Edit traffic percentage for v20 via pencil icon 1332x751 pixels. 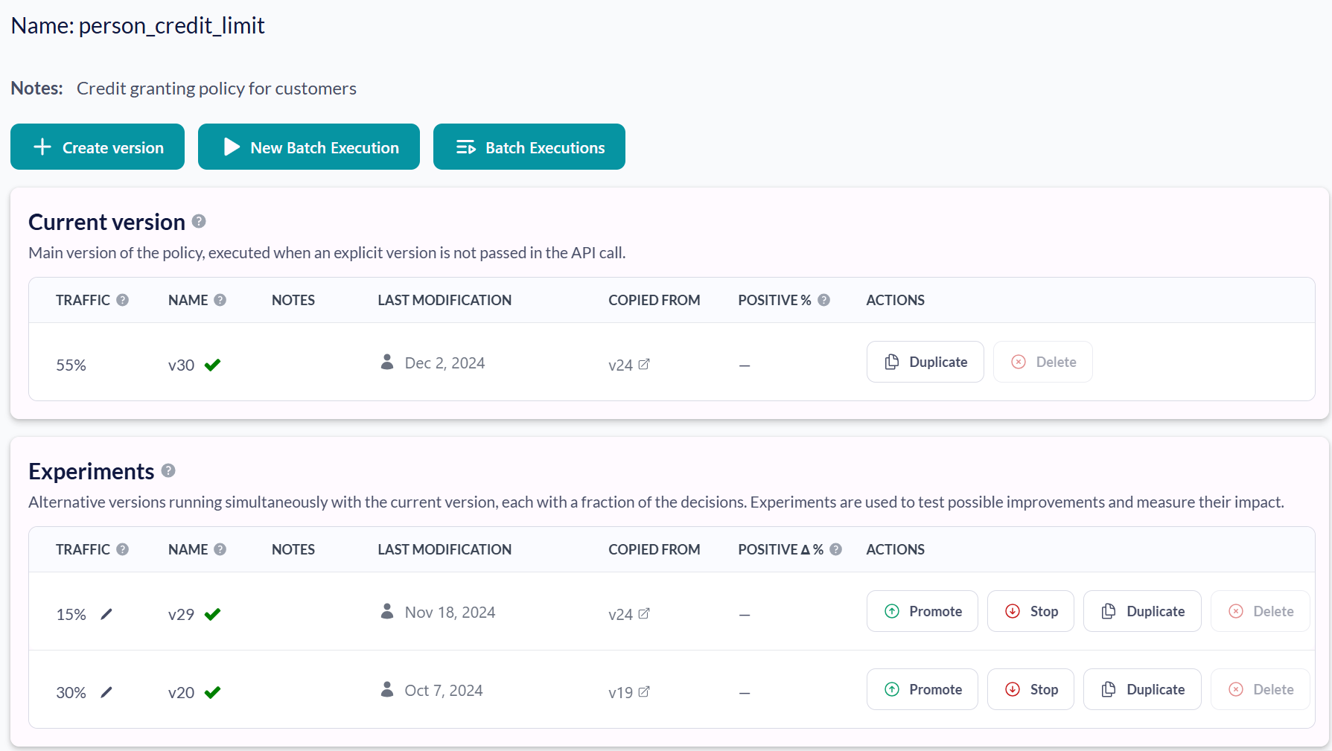coord(106,692)
